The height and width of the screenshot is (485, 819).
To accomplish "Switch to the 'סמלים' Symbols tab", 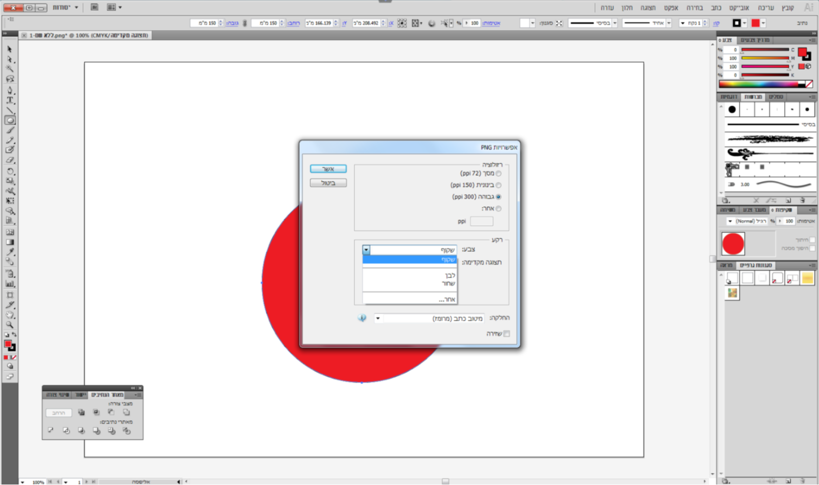I will point(775,97).
